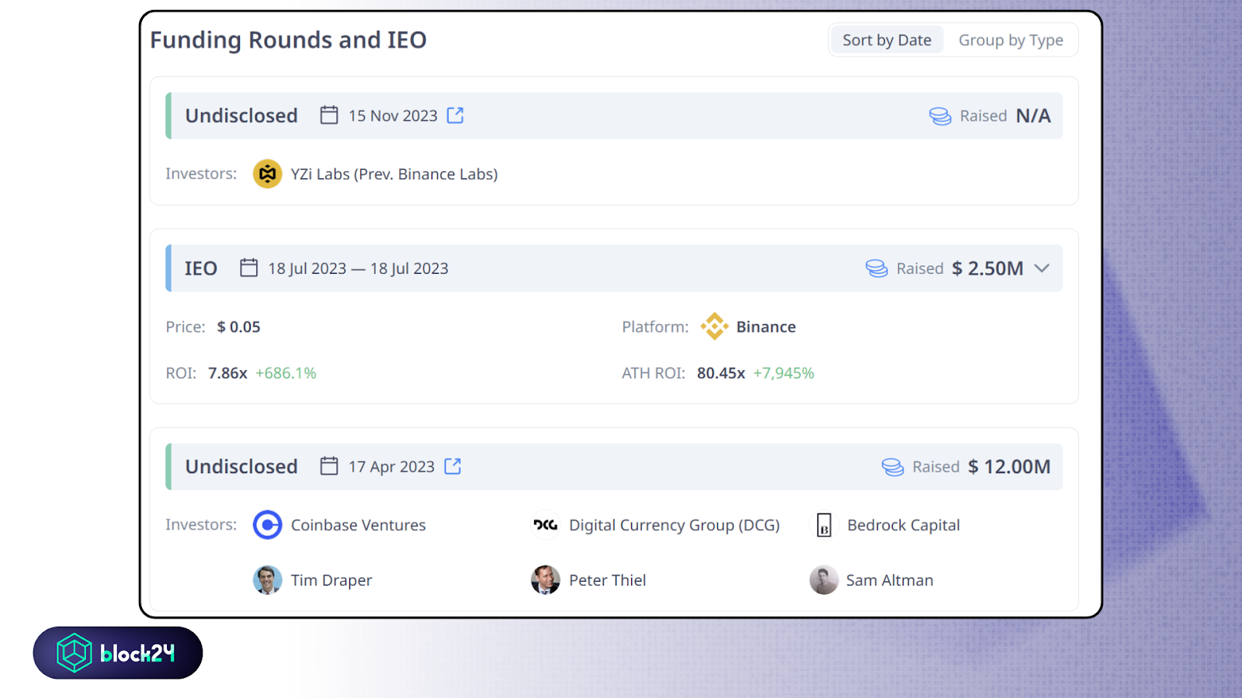Screen dimensions: 1242x698
Task: Switch to Sort by Date view
Action: pyautogui.click(x=886, y=40)
